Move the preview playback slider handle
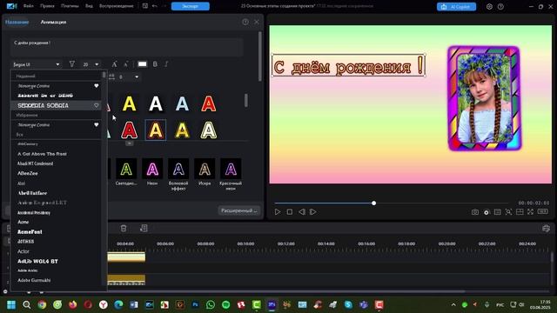 coord(373,203)
